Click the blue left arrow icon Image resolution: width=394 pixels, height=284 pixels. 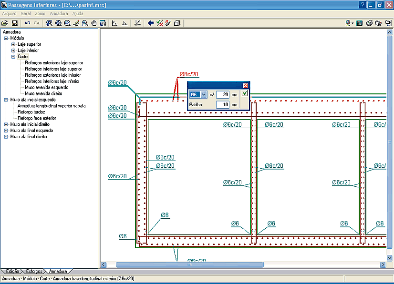[x=151, y=23]
